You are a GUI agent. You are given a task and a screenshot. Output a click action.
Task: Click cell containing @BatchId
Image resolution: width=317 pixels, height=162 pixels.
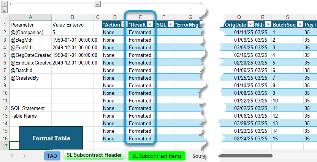(30, 70)
